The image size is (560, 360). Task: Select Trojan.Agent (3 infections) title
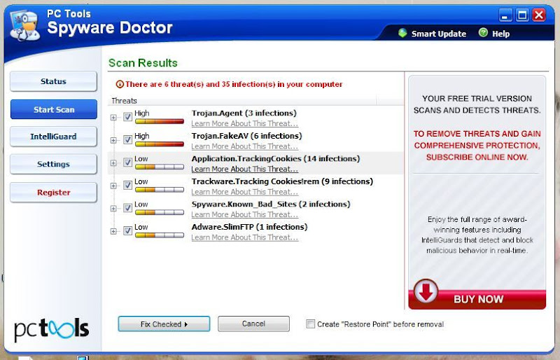click(244, 113)
